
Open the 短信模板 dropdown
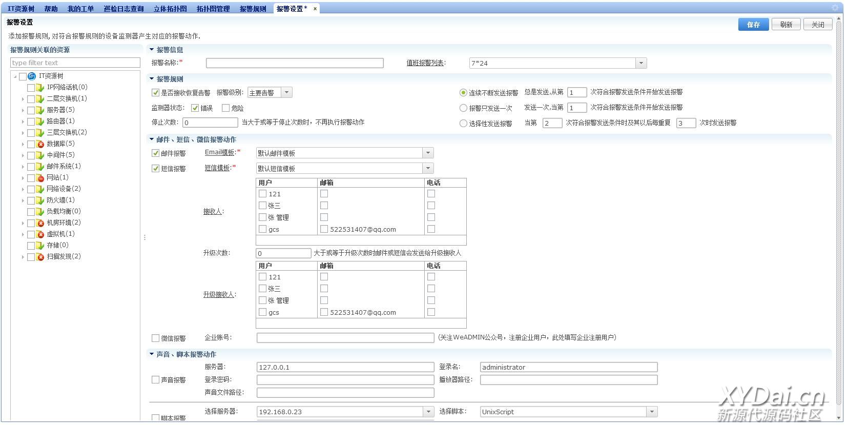pos(428,168)
